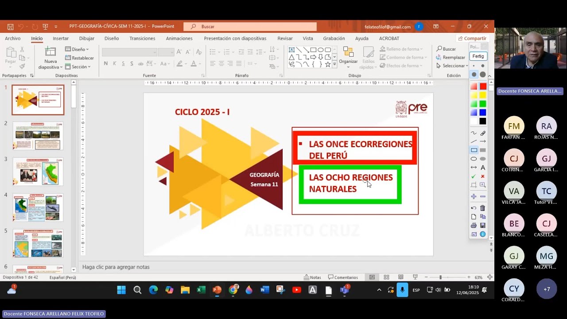Expand the Seleccionar dropdown

[452, 66]
